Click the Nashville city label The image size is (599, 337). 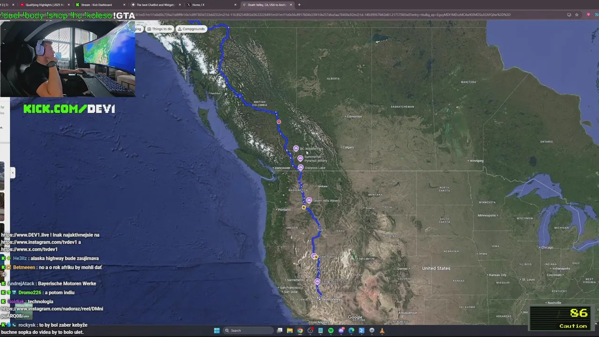click(554, 303)
